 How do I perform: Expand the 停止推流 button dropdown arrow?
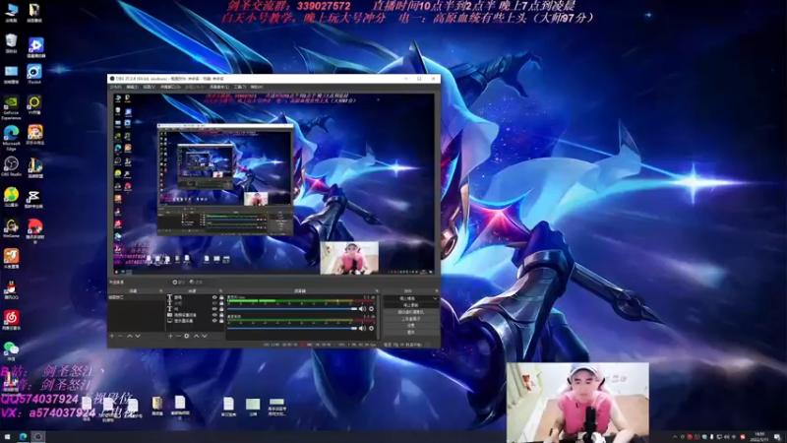(435, 298)
